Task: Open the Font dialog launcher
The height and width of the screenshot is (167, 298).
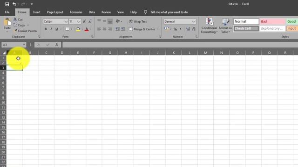Action: coord(92,37)
